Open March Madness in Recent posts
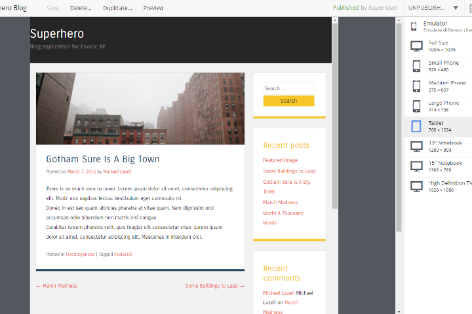The image size is (472, 314). coord(281,203)
